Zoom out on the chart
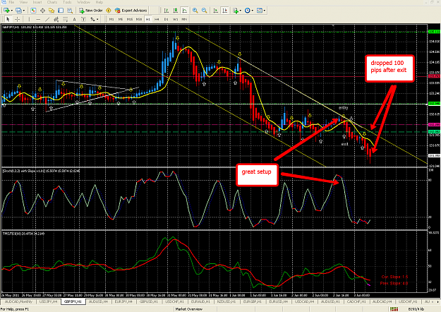441x312 pixels. coord(204,11)
